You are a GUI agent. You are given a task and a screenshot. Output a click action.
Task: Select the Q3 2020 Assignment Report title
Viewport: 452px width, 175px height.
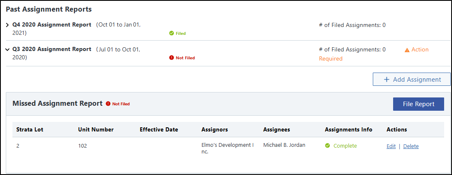[52, 49]
